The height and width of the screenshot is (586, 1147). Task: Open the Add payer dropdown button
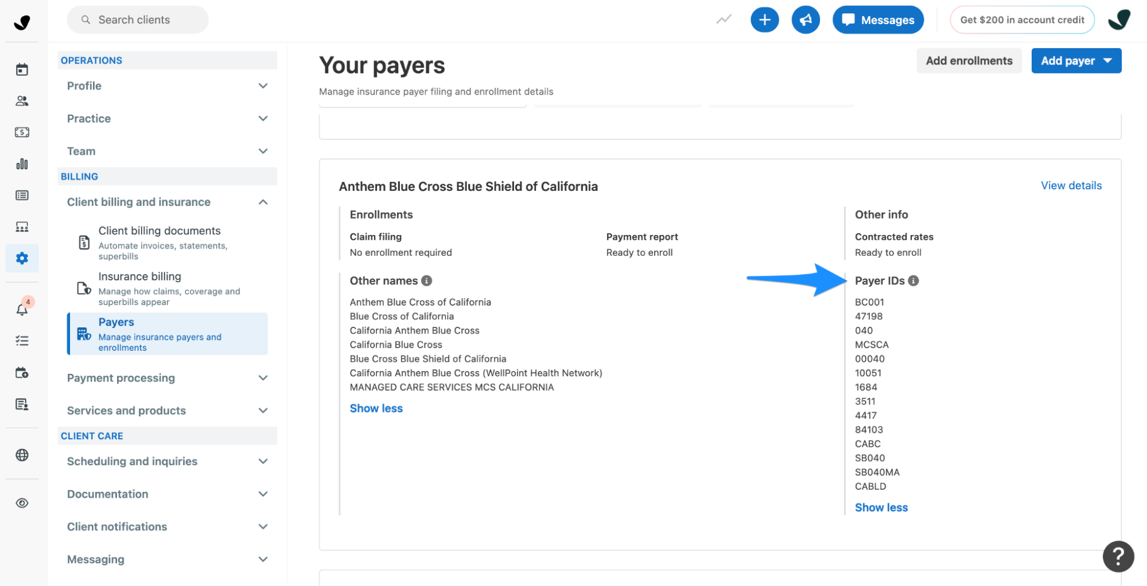pos(1076,61)
